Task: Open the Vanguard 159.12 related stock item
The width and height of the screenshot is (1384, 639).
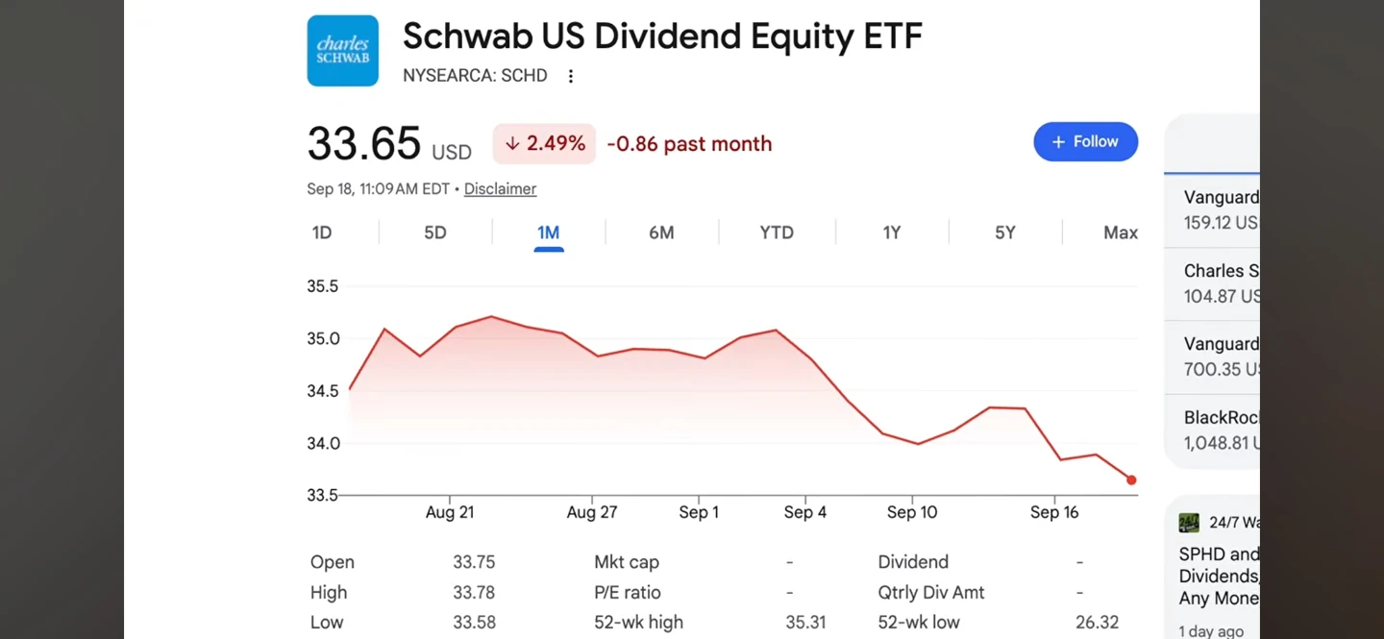Action: pos(1213,209)
